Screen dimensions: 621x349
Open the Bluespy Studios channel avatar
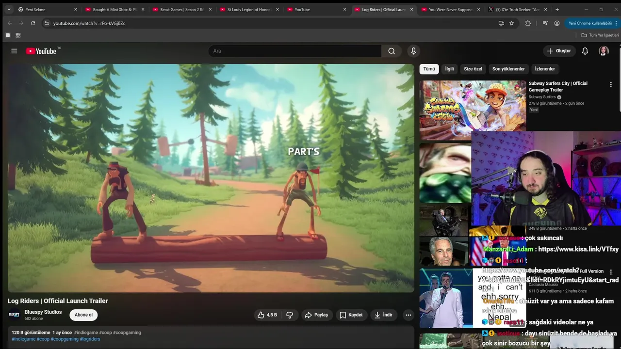coord(14,315)
